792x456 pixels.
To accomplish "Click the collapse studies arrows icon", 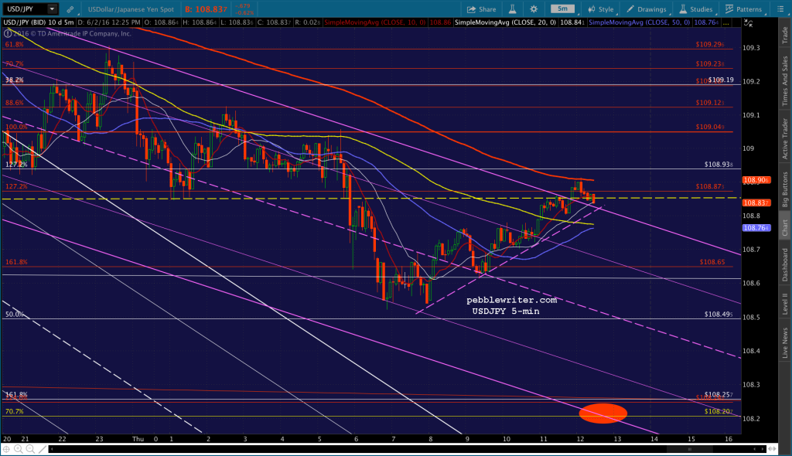I will tap(748, 22).
